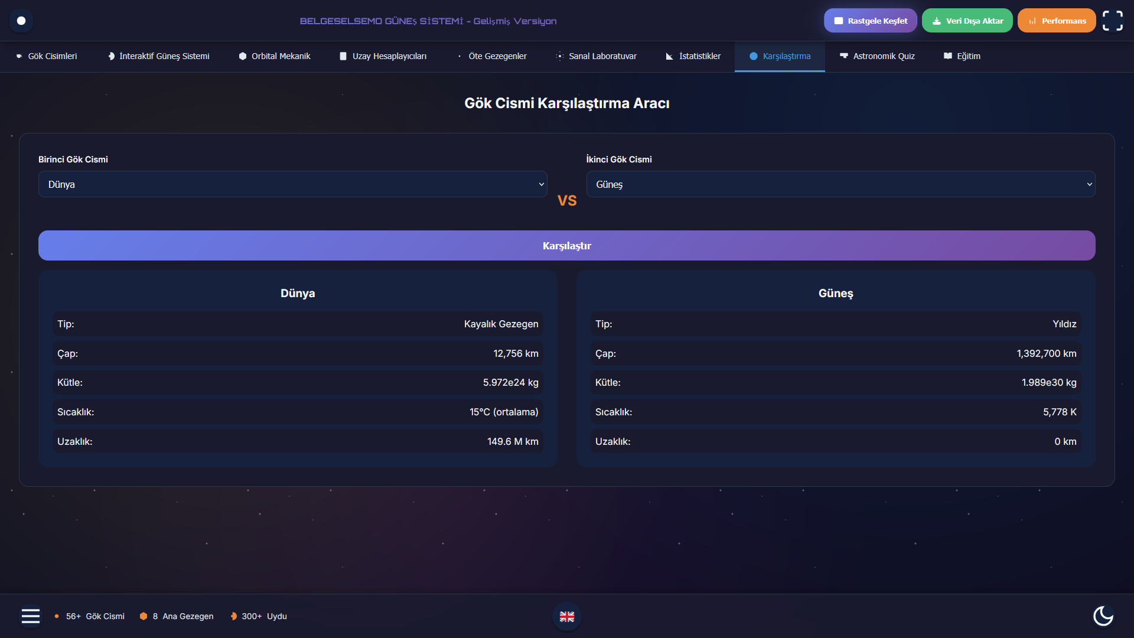Click the fullscreen icon at top right

click(1112, 21)
